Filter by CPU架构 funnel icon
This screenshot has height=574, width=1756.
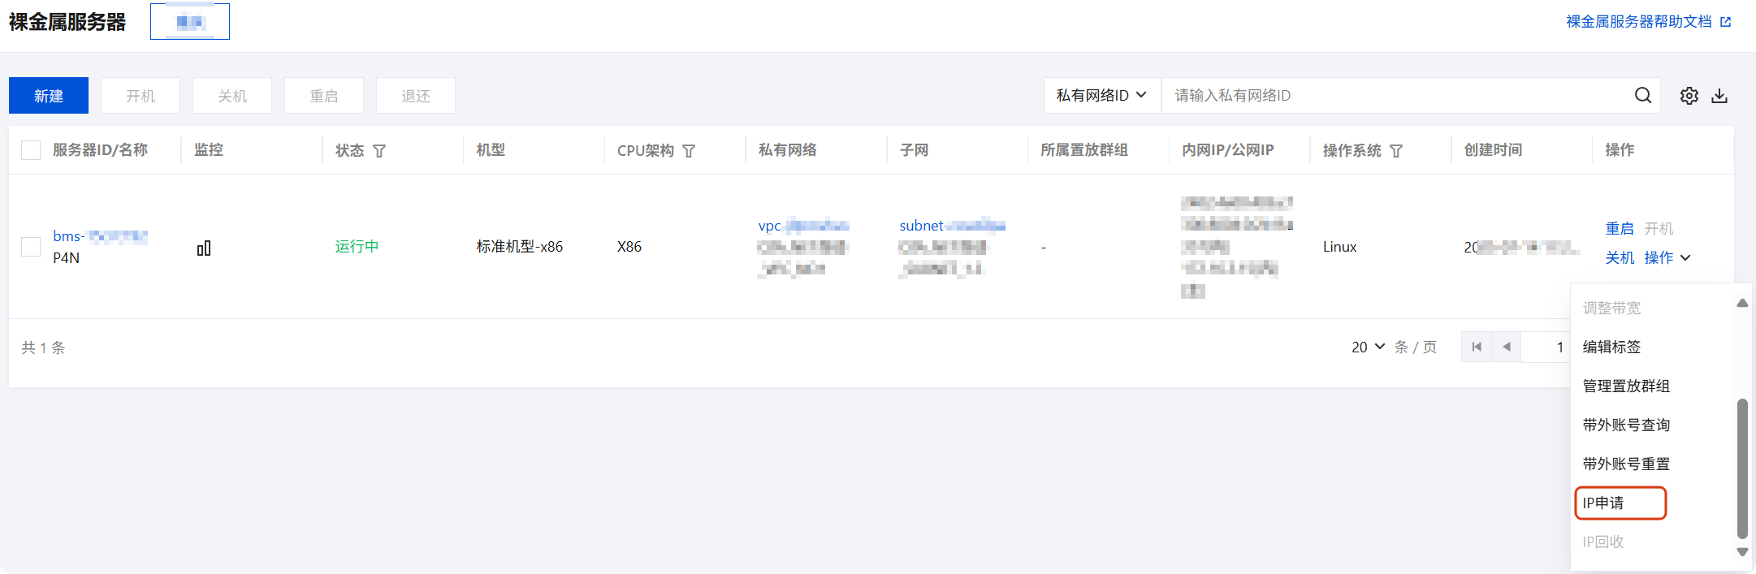pyautogui.click(x=689, y=151)
